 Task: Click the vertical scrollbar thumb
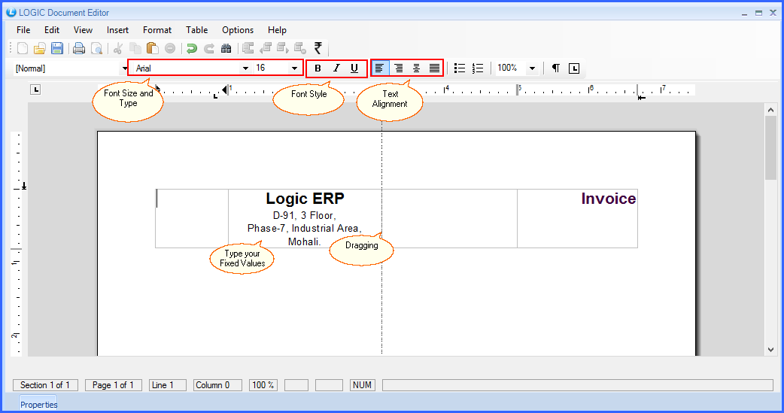pyautogui.click(x=770, y=147)
